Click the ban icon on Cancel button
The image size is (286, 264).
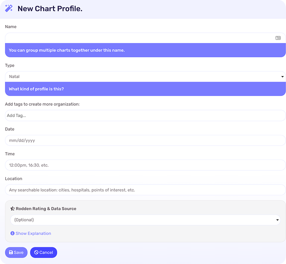(x=36, y=252)
